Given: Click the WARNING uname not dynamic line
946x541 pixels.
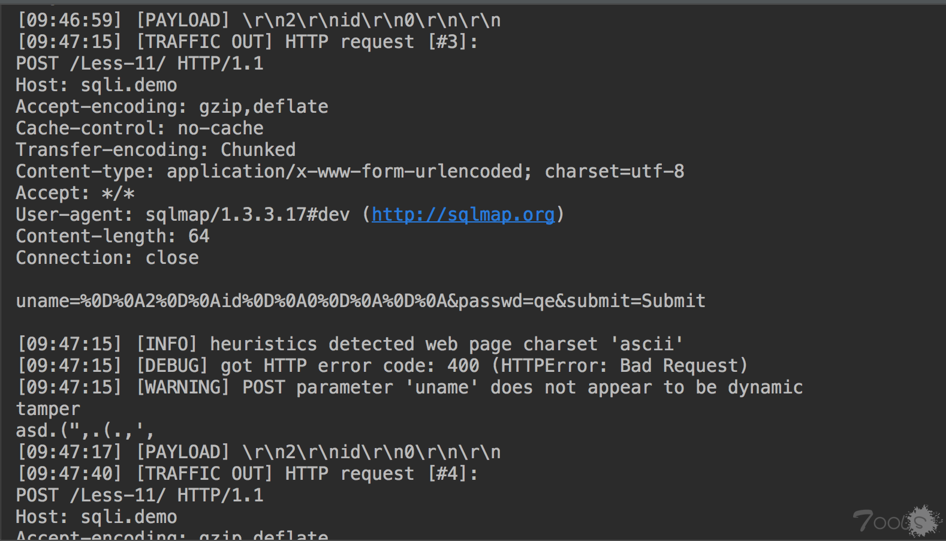Looking at the screenshot, I should pos(410,387).
